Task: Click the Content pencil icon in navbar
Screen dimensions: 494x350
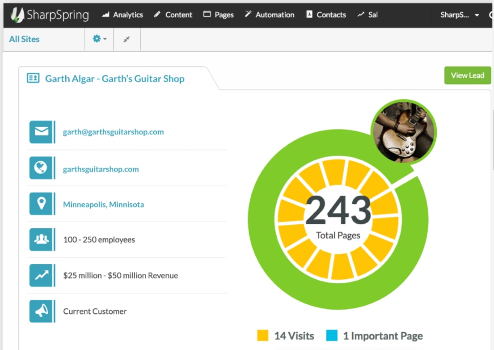Action: [157, 14]
